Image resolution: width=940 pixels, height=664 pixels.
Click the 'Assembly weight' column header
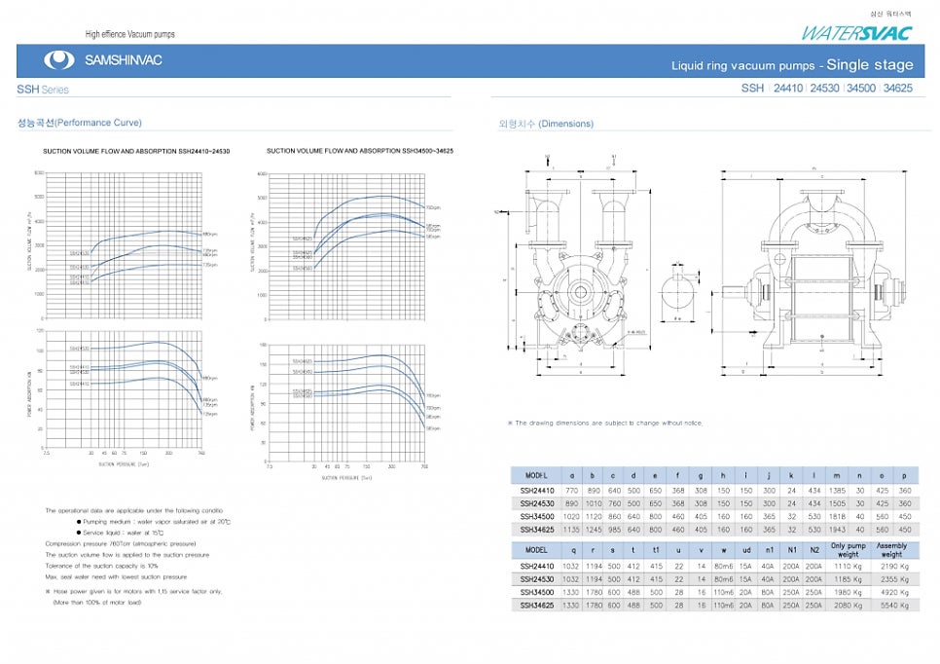tap(891, 550)
